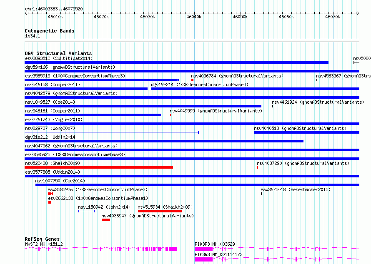This screenshot has width=371, height=264.
Task: Click the partially shown nsv5080 label
Action: pos(362,58)
